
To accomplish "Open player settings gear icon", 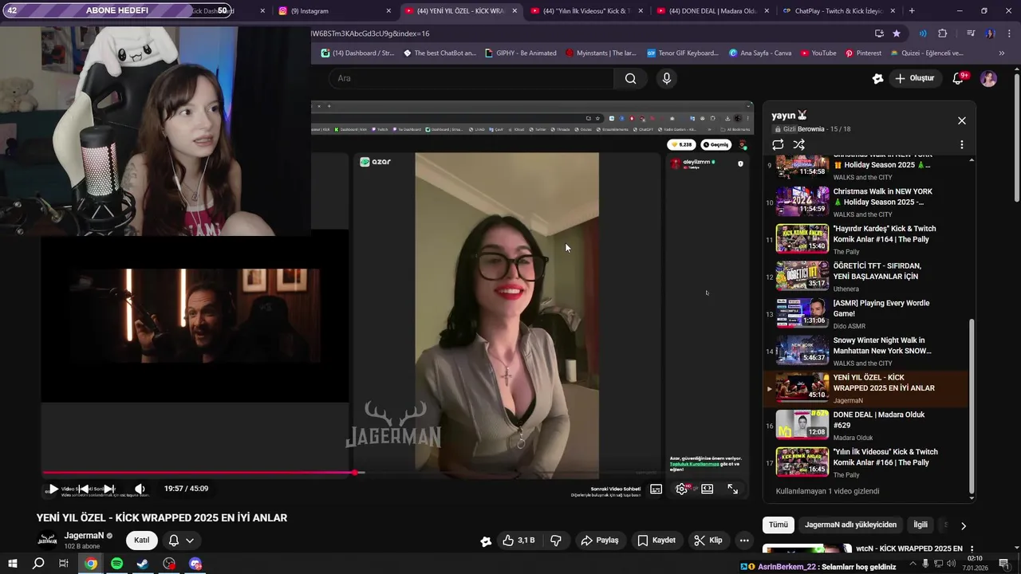I will 681,489.
